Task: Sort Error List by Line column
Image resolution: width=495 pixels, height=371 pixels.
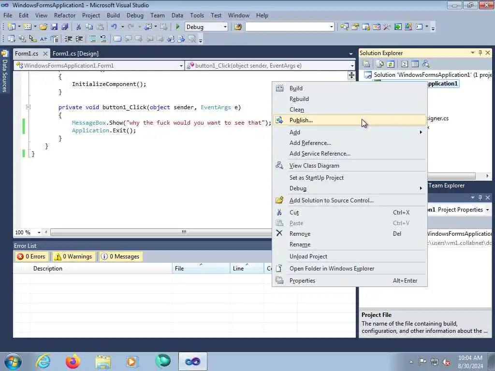Action: (x=247, y=269)
